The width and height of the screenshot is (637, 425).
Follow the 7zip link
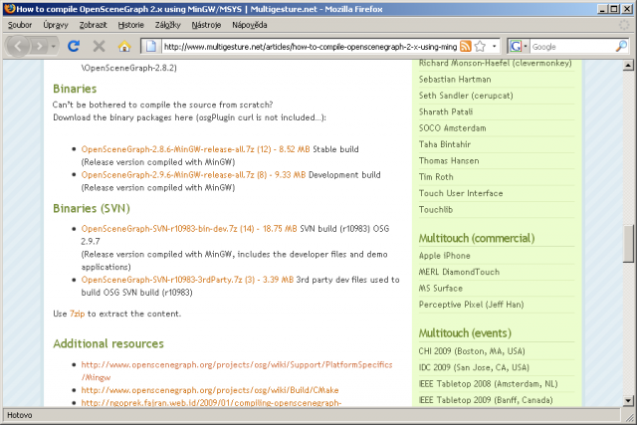click(78, 314)
